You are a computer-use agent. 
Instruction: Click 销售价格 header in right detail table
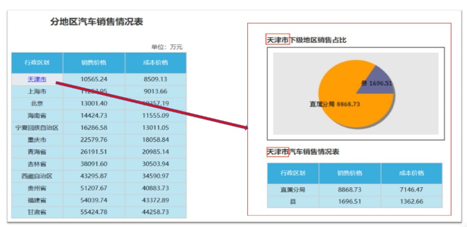coord(350,173)
